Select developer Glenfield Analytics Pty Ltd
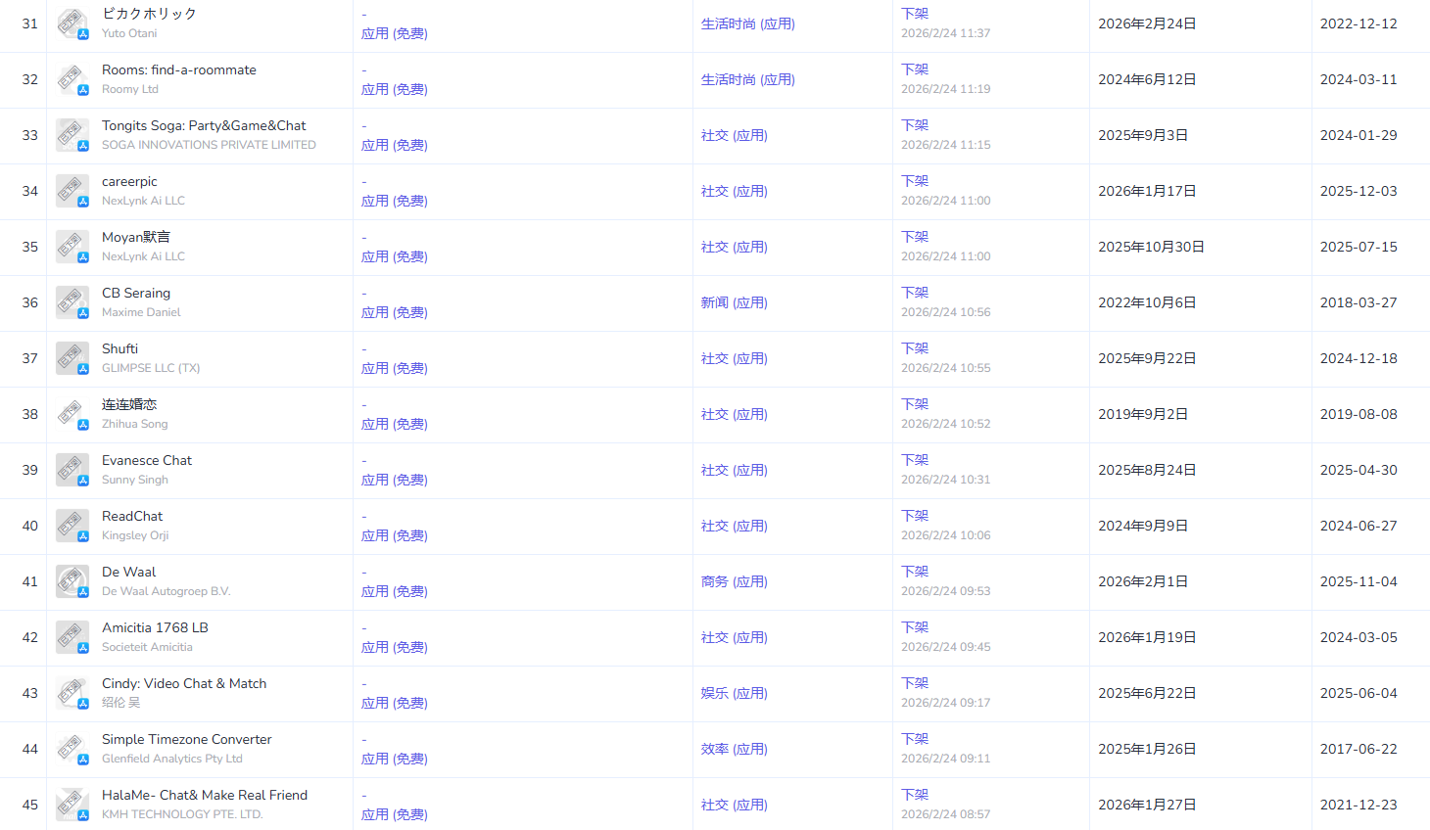Viewport: 1430px width, 830px height. [172, 759]
